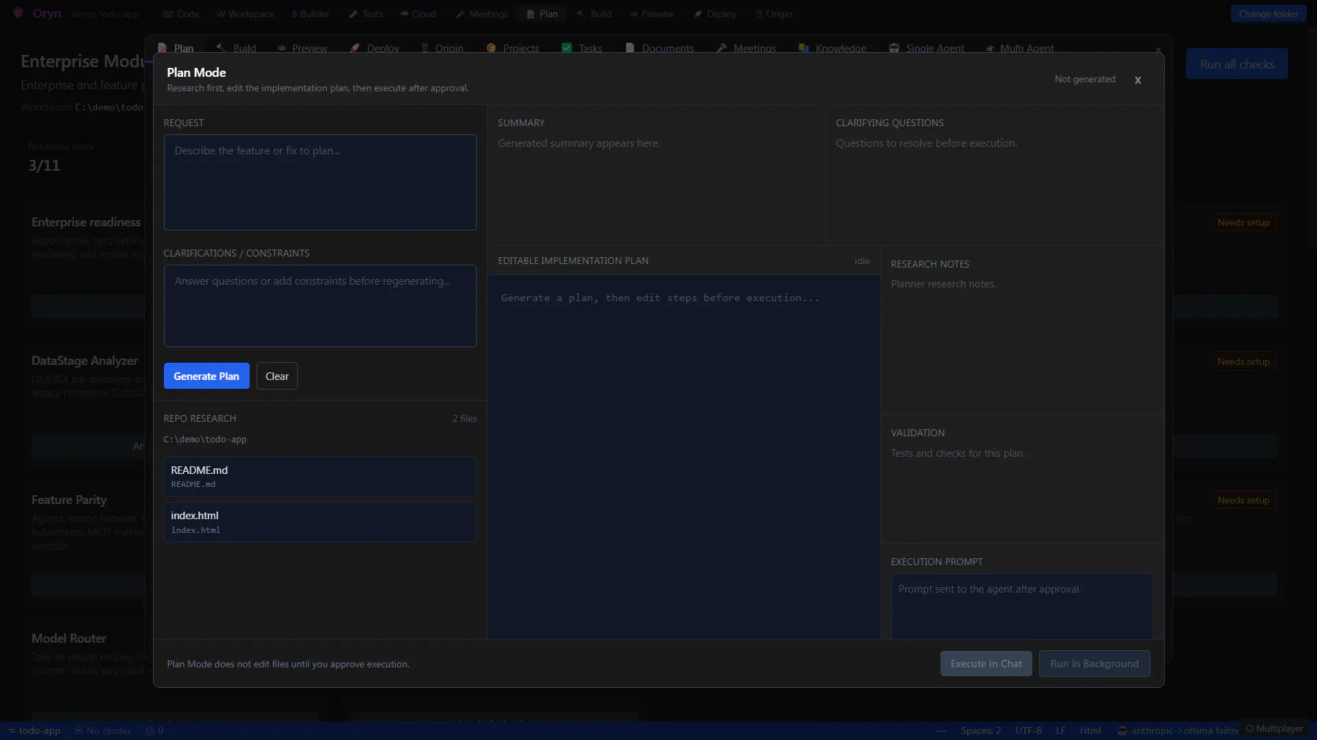Click todo-app branch in status bar
This screenshot has height=740, width=1317.
[34, 730]
